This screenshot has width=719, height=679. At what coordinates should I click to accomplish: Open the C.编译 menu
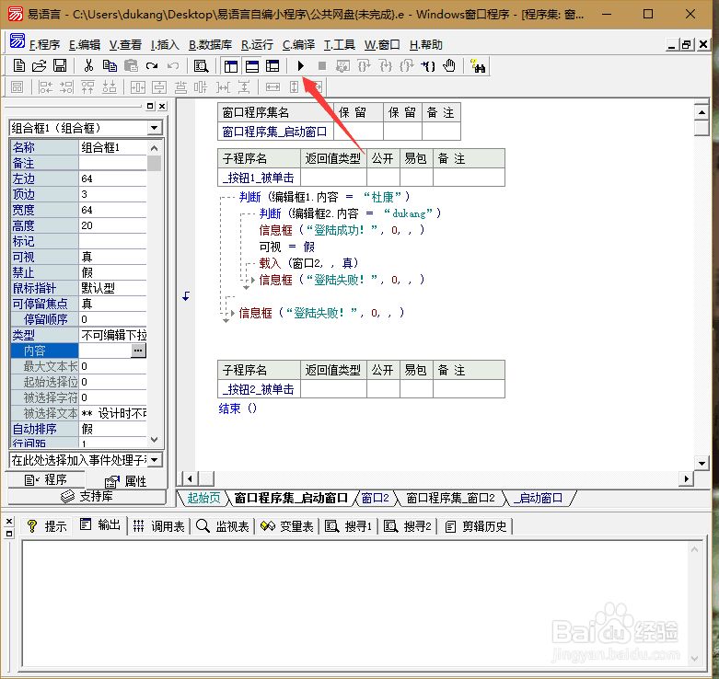click(x=298, y=45)
